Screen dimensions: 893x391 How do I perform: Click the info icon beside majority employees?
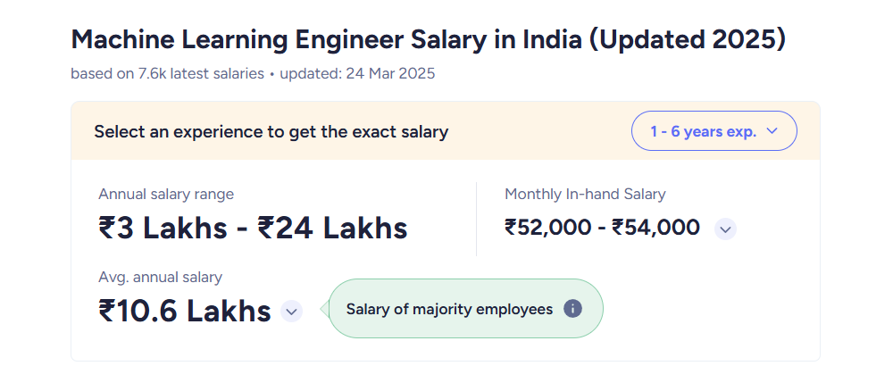(572, 309)
